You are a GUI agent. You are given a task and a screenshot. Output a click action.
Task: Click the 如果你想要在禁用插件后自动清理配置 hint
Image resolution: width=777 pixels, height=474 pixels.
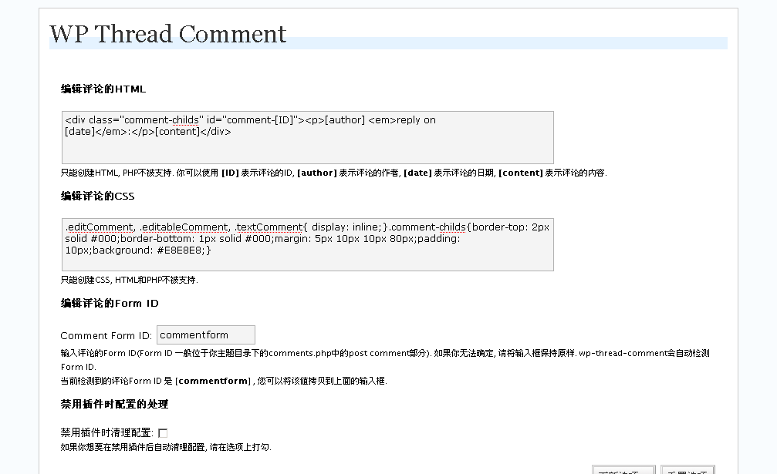[x=166, y=447]
